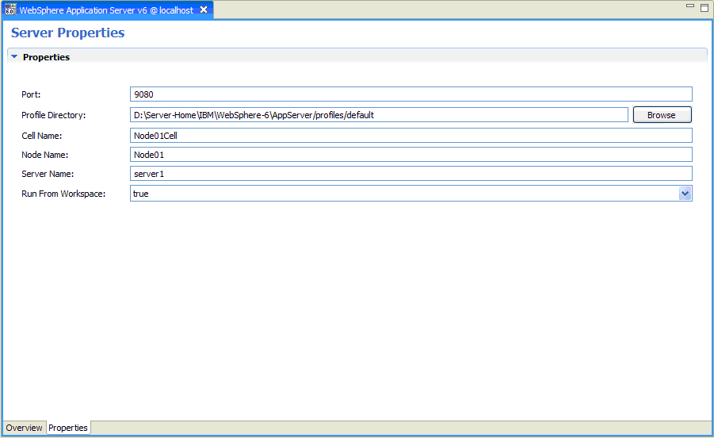Screen dimensions: 714x438
Task: Click inside the Profile Directory field
Action: [379, 115]
